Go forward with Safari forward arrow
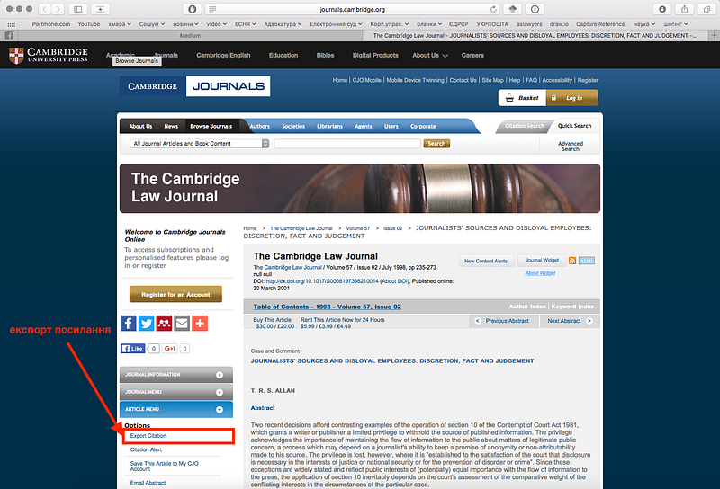 pos(58,9)
